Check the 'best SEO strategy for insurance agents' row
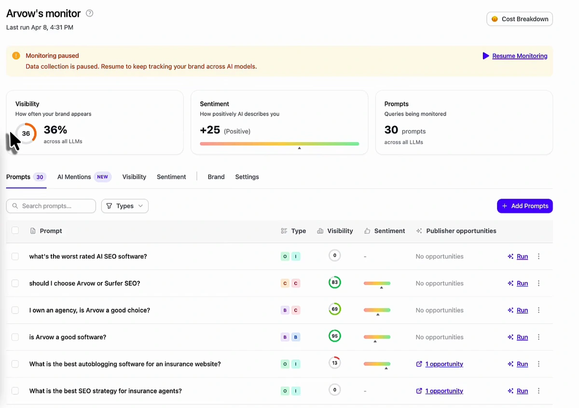 pos(15,391)
